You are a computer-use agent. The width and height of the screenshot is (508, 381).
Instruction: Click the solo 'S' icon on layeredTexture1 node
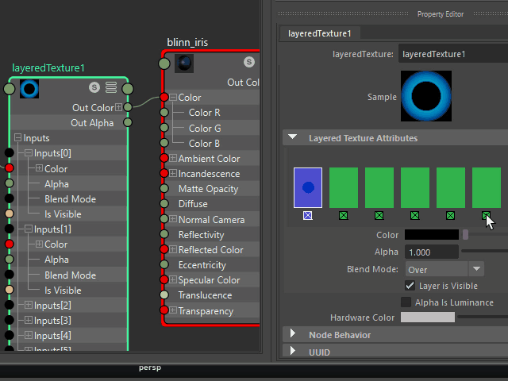point(95,88)
